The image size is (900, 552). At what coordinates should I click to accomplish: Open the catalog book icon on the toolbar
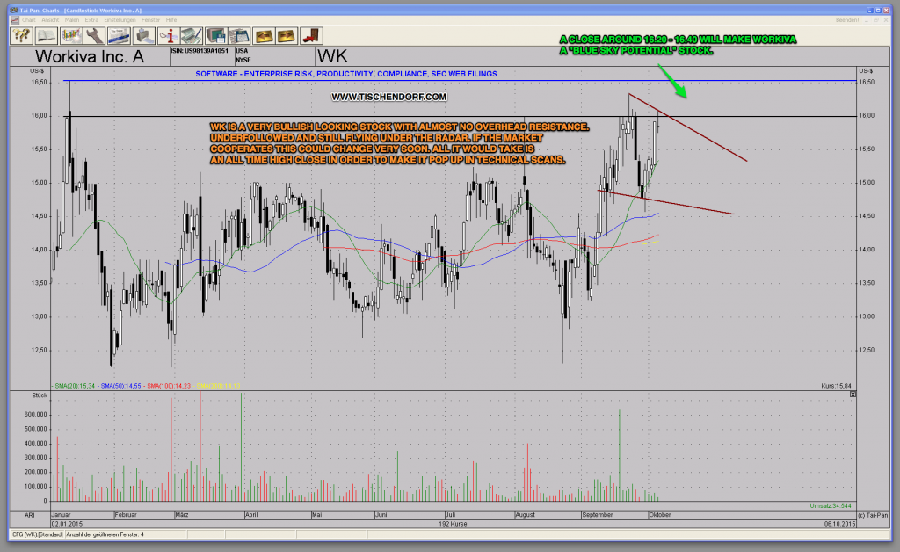point(45,35)
